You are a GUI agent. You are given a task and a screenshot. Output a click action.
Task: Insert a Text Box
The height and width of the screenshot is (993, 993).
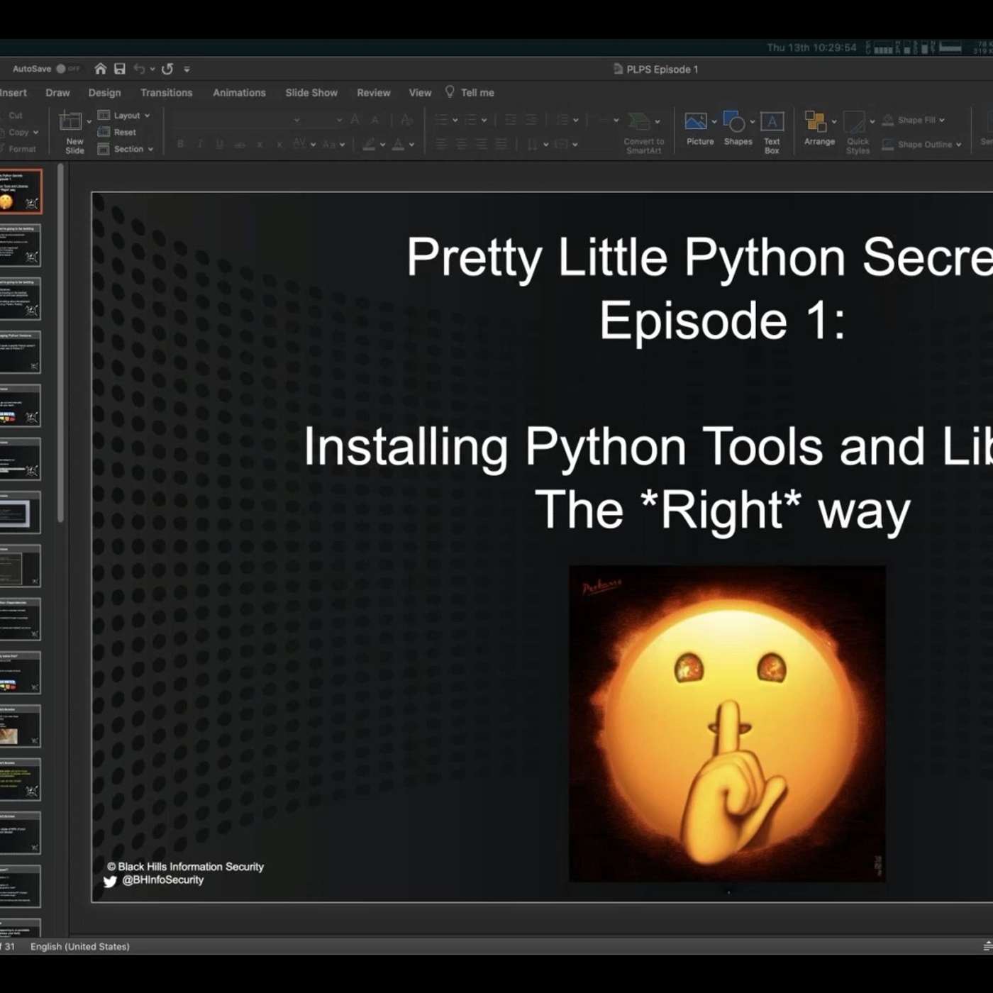click(x=772, y=128)
